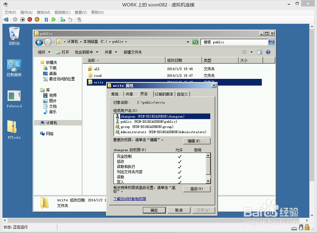The width and height of the screenshot is (317, 233).
Task: Sort by the 修改日期 column header
Action: pos(184,60)
